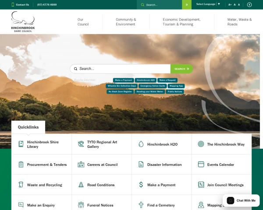The image size is (263, 210).
Task: Decrease font size with A- control
Action: (235, 5)
